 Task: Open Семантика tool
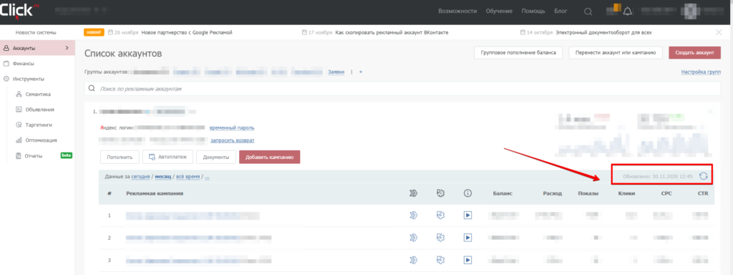coord(39,94)
